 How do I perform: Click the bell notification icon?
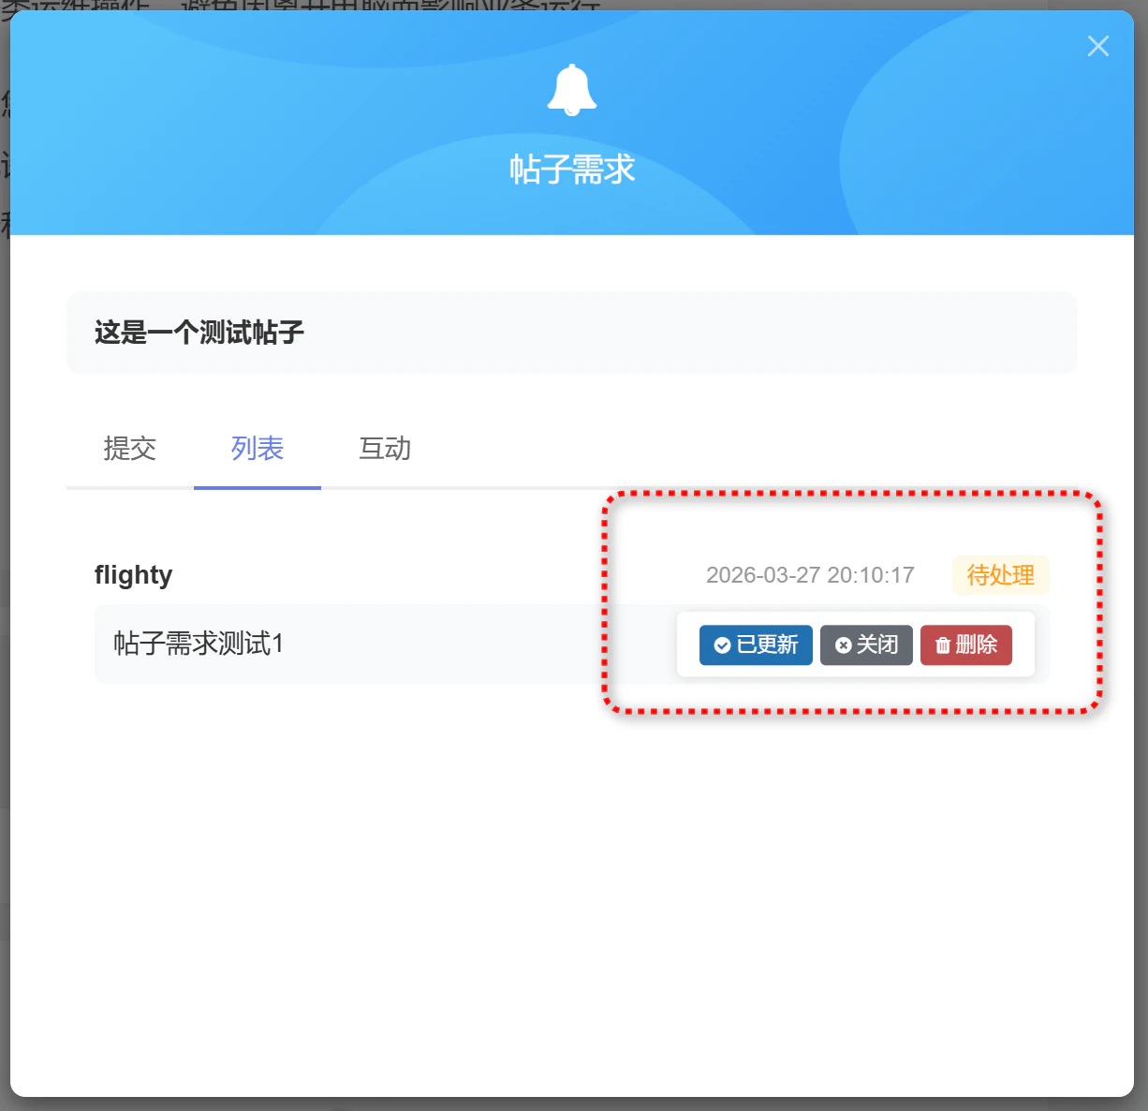[572, 91]
